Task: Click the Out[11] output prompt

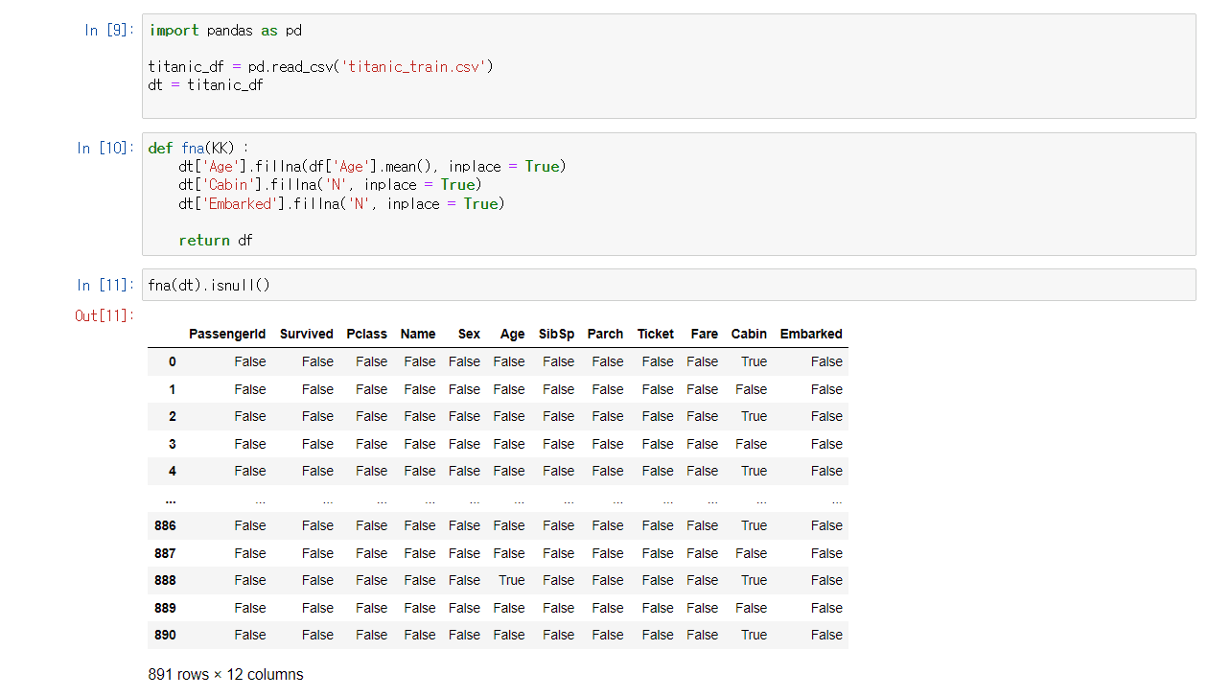Action: (x=105, y=315)
